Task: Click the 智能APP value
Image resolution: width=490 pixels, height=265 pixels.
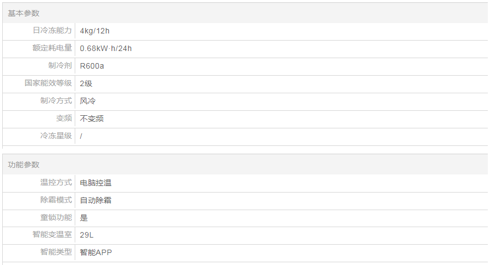Action: pos(96,253)
